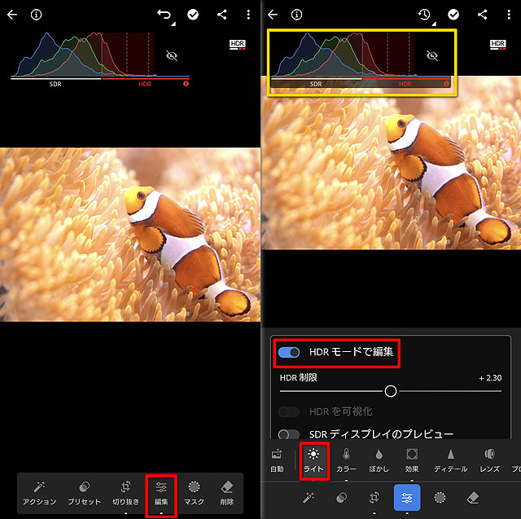Tap the 編集 edit button
521x519 pixels.
(161, 492)
